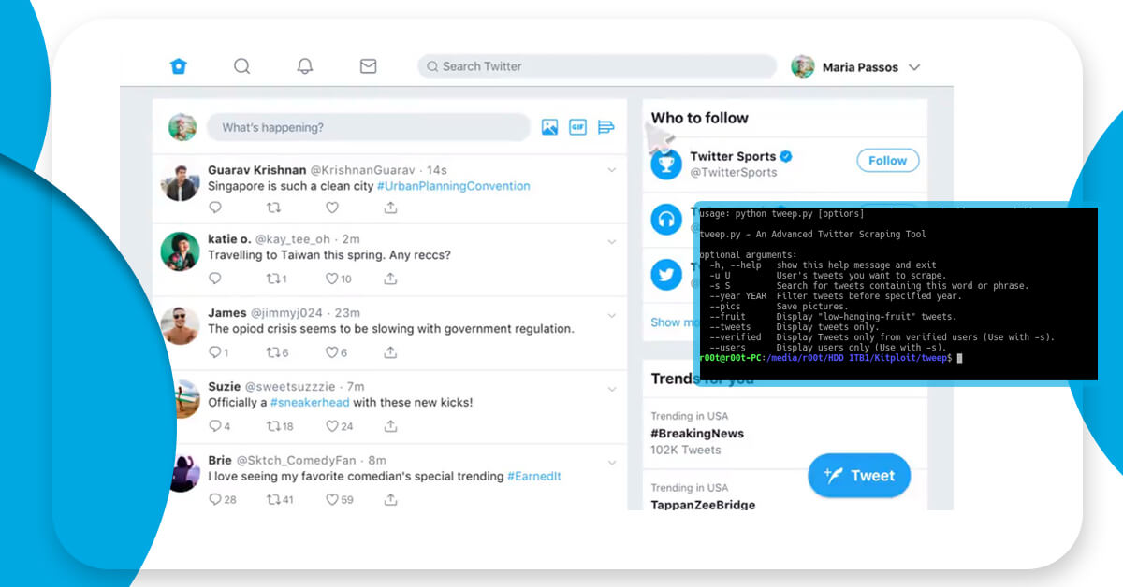The image size is (1123, 587).
Task: Reply to Guarav Krishnan's tweet
Action: 215,208
